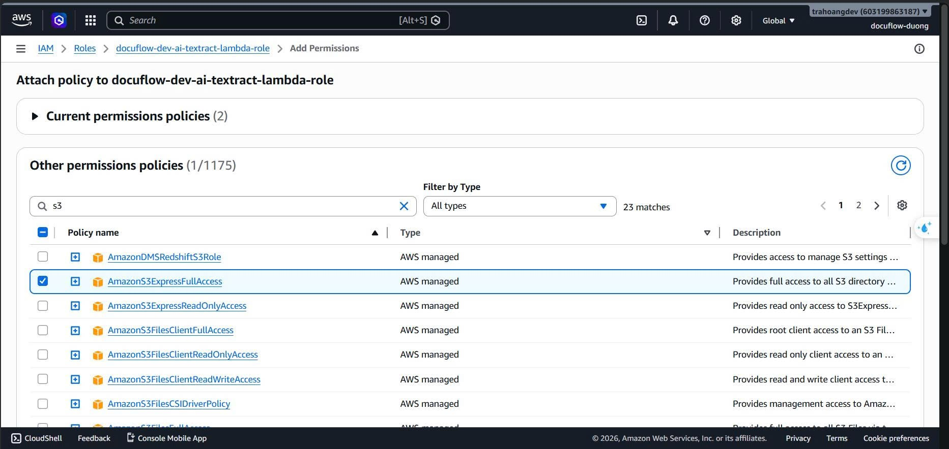949x449 pixels.
Task: Open table preferences gear icon
Action: pos(902,205)
